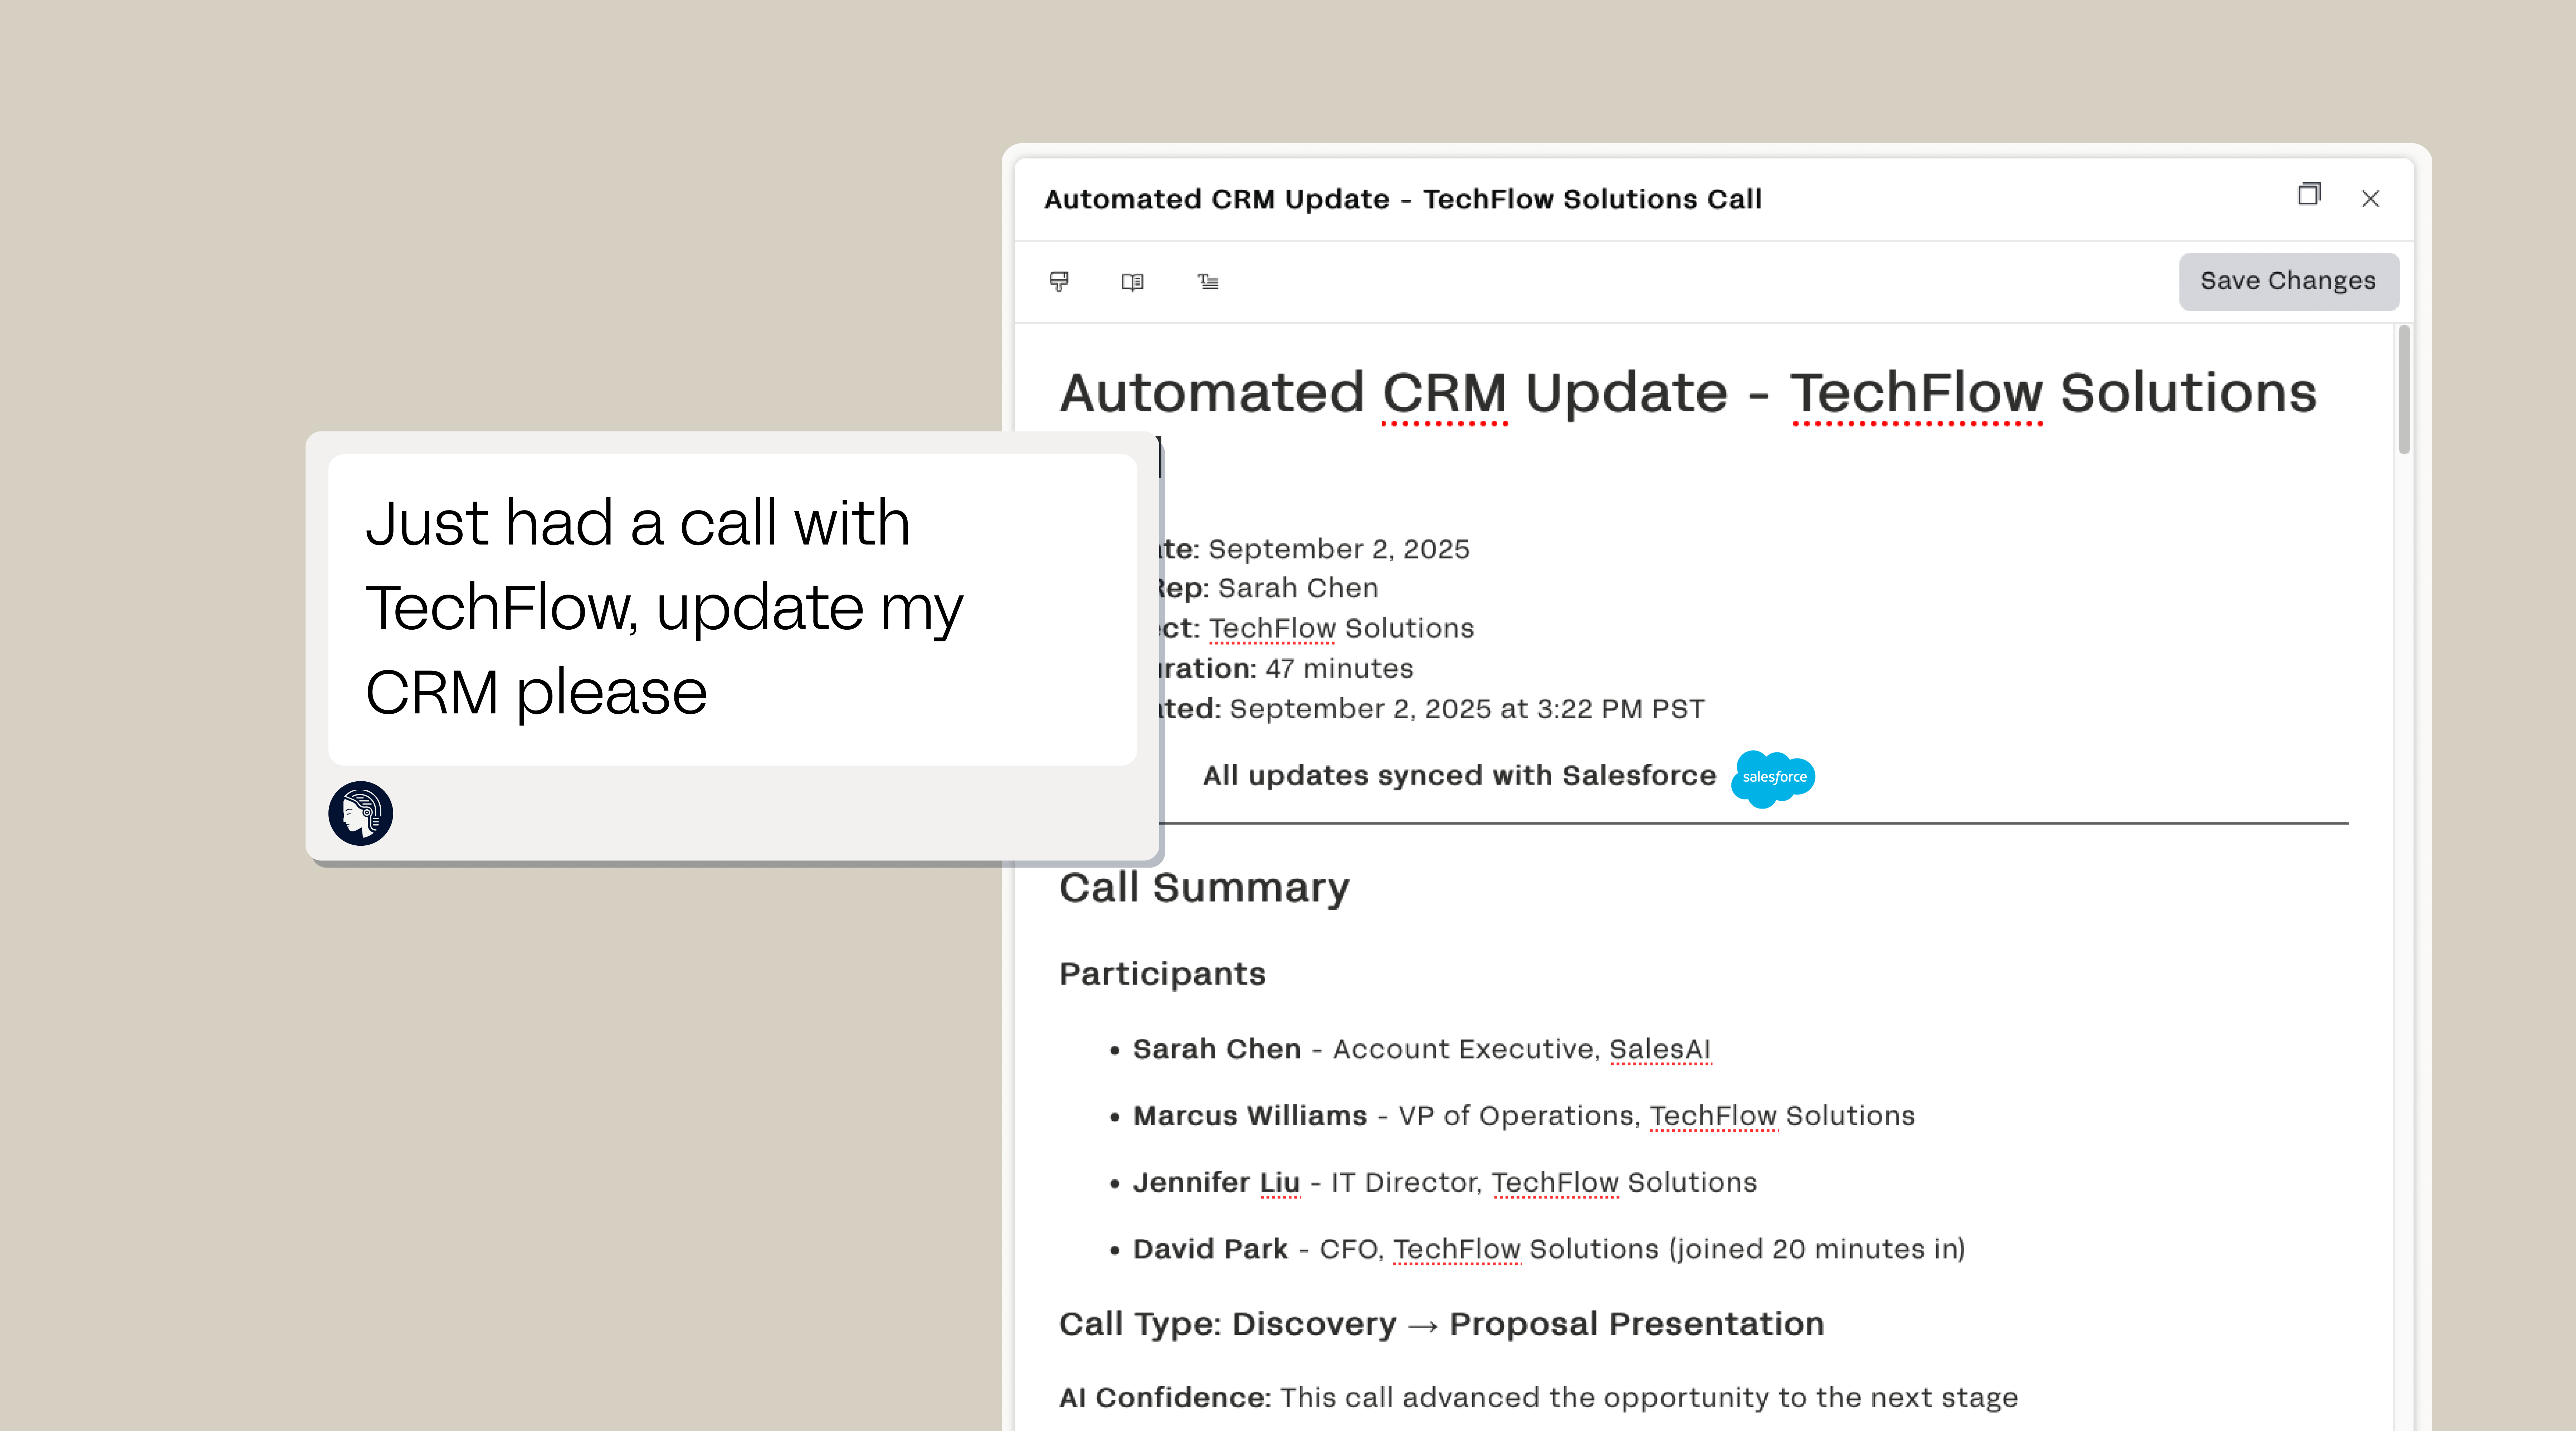Close the Automated CRM Update panel
This screenshot has height=1431, width=2576.
point(2370,199)
